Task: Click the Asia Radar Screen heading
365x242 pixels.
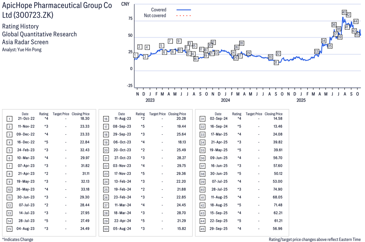Action: click(25, 42)
